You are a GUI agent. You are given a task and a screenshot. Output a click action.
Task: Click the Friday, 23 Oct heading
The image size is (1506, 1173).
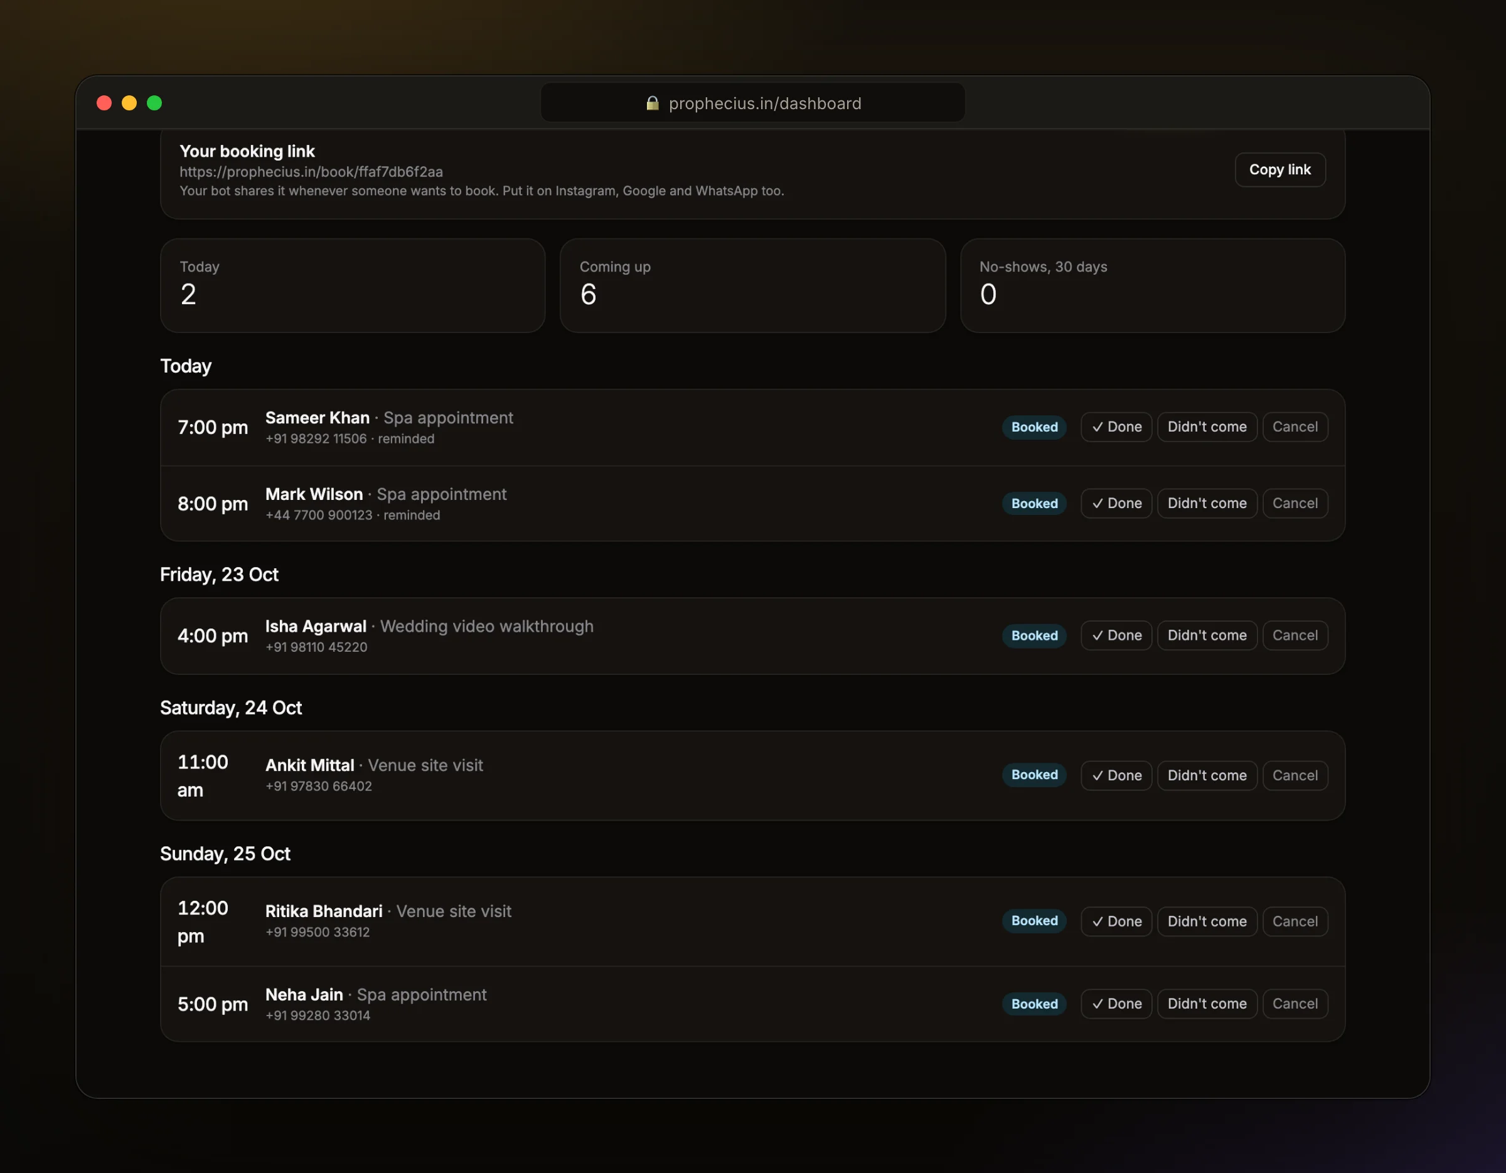pyautogui.click(x=219, y=575)
